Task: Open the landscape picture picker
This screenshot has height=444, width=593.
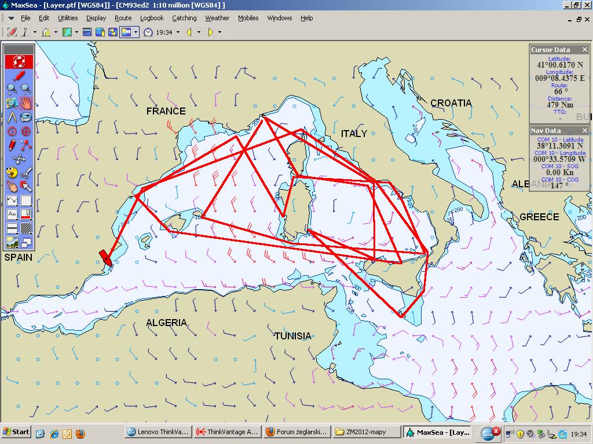Action: (x=12, y=242)
